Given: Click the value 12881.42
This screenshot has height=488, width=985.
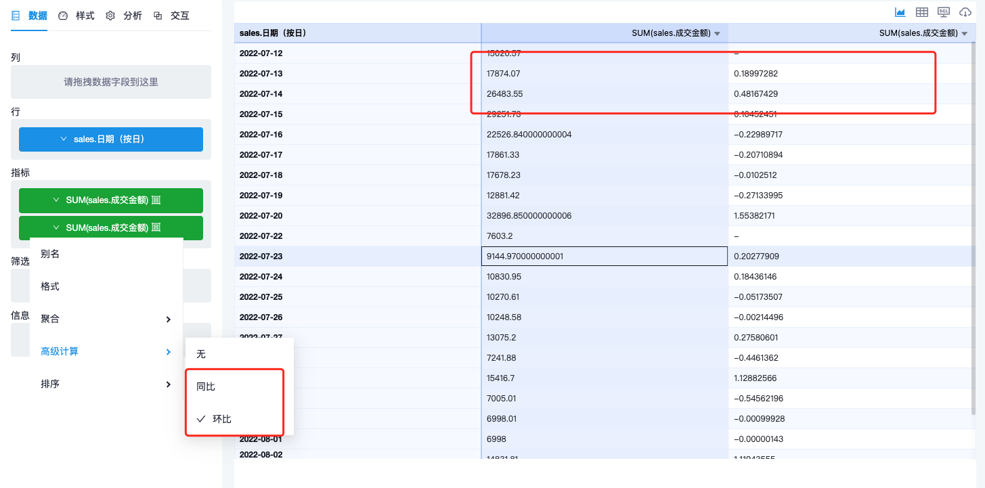Looking at the screenshot, I should point(605,196).
